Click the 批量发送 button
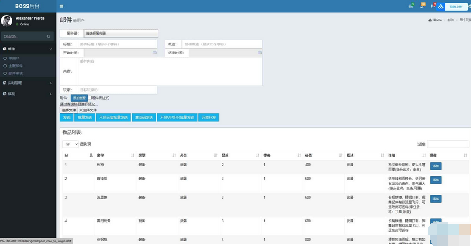 [x=85, y=118]
